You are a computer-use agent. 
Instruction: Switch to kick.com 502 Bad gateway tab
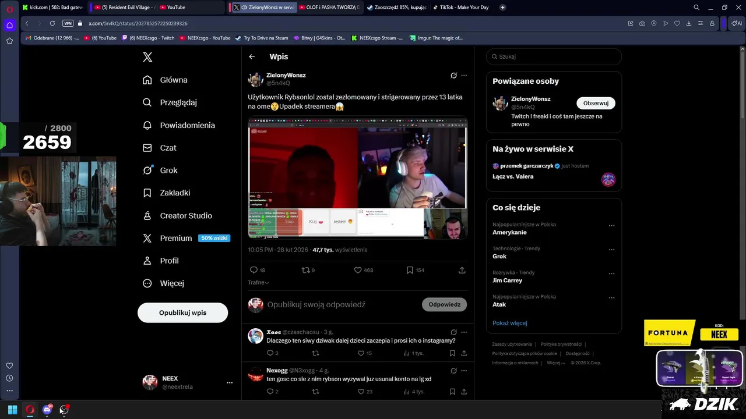pyautogui.click(x=52, y=8)
